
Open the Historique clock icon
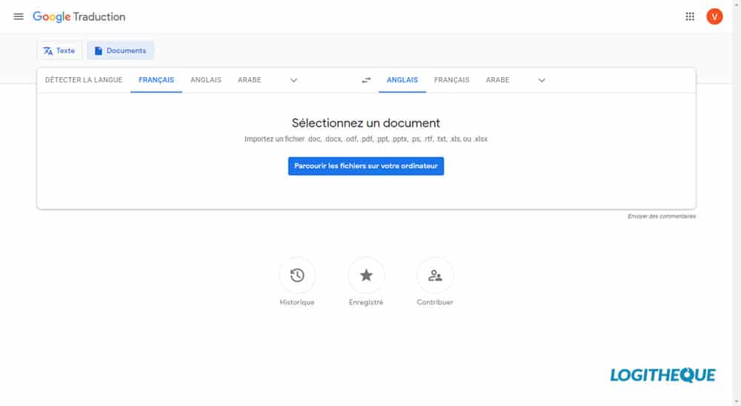click(x=297, y=275)
